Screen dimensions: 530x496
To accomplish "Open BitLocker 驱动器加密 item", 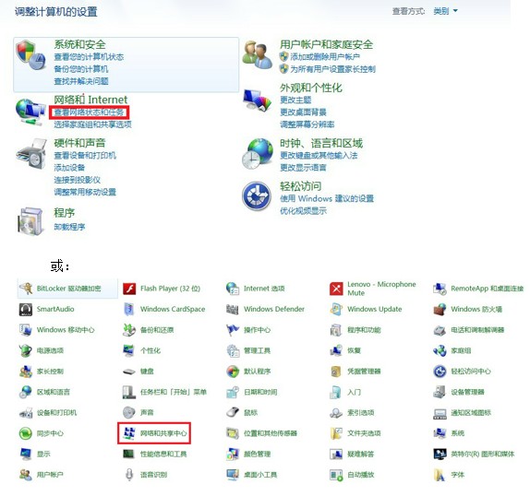I will (x=60, y=289).
